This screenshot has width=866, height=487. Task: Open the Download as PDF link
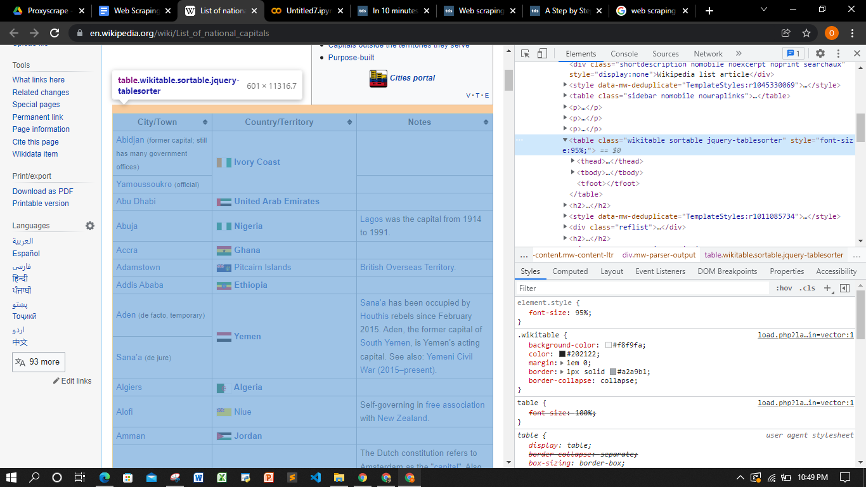[42, 191]
